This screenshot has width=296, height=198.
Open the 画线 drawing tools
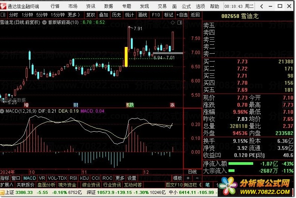[142, 15]
